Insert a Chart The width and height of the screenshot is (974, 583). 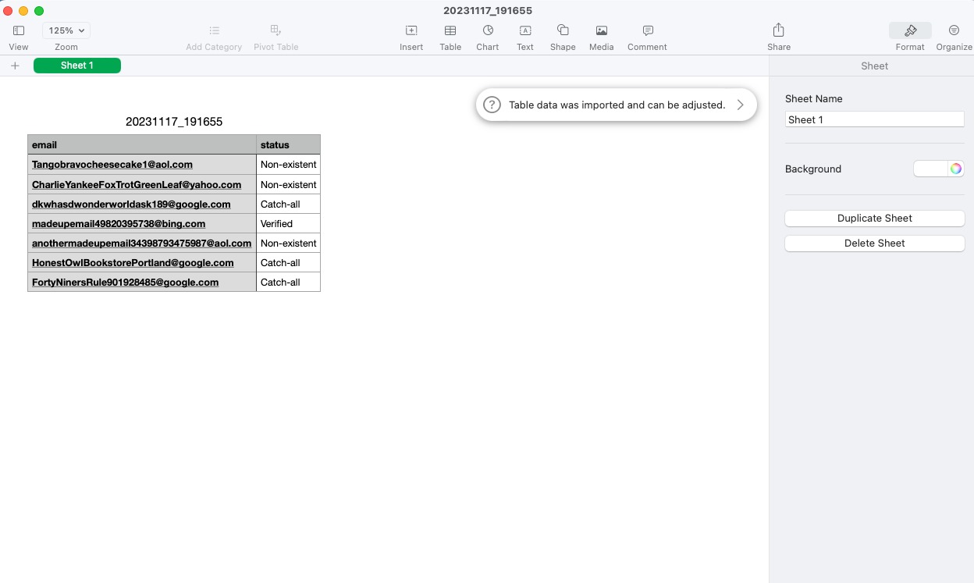487,35
